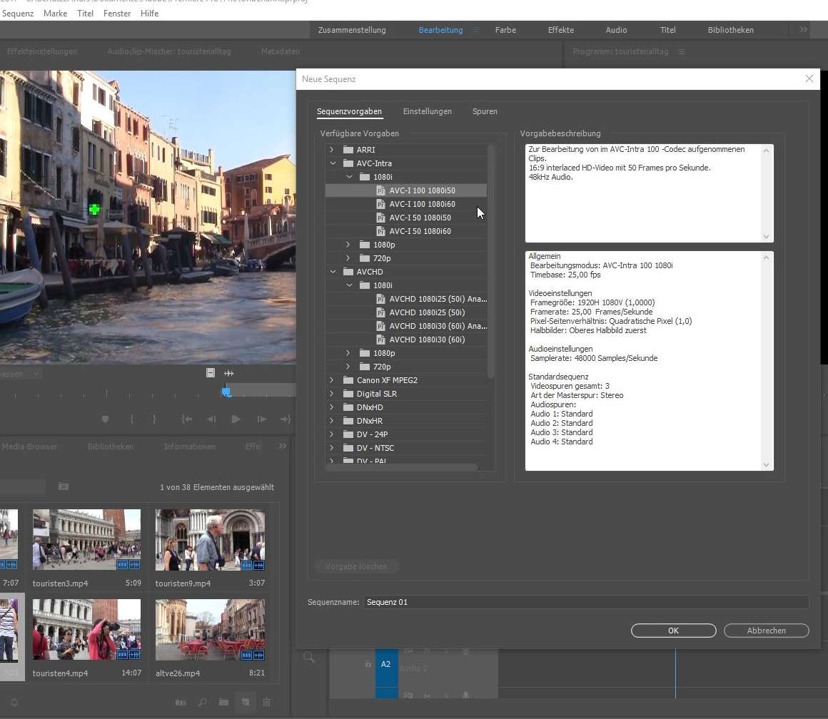Select the Zoom tool magnifier in tools panel
828x719 pixels.
pos(309,657)
